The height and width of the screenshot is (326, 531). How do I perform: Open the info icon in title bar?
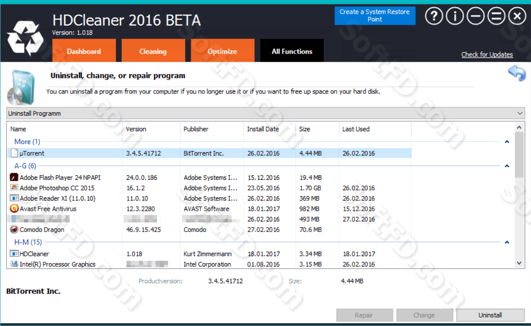pyautogui.click(x=454, y=16)
